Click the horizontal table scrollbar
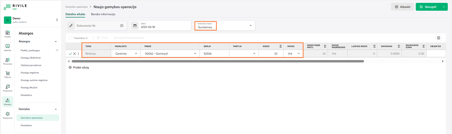 pyautogui.click(x=218, y=61)
